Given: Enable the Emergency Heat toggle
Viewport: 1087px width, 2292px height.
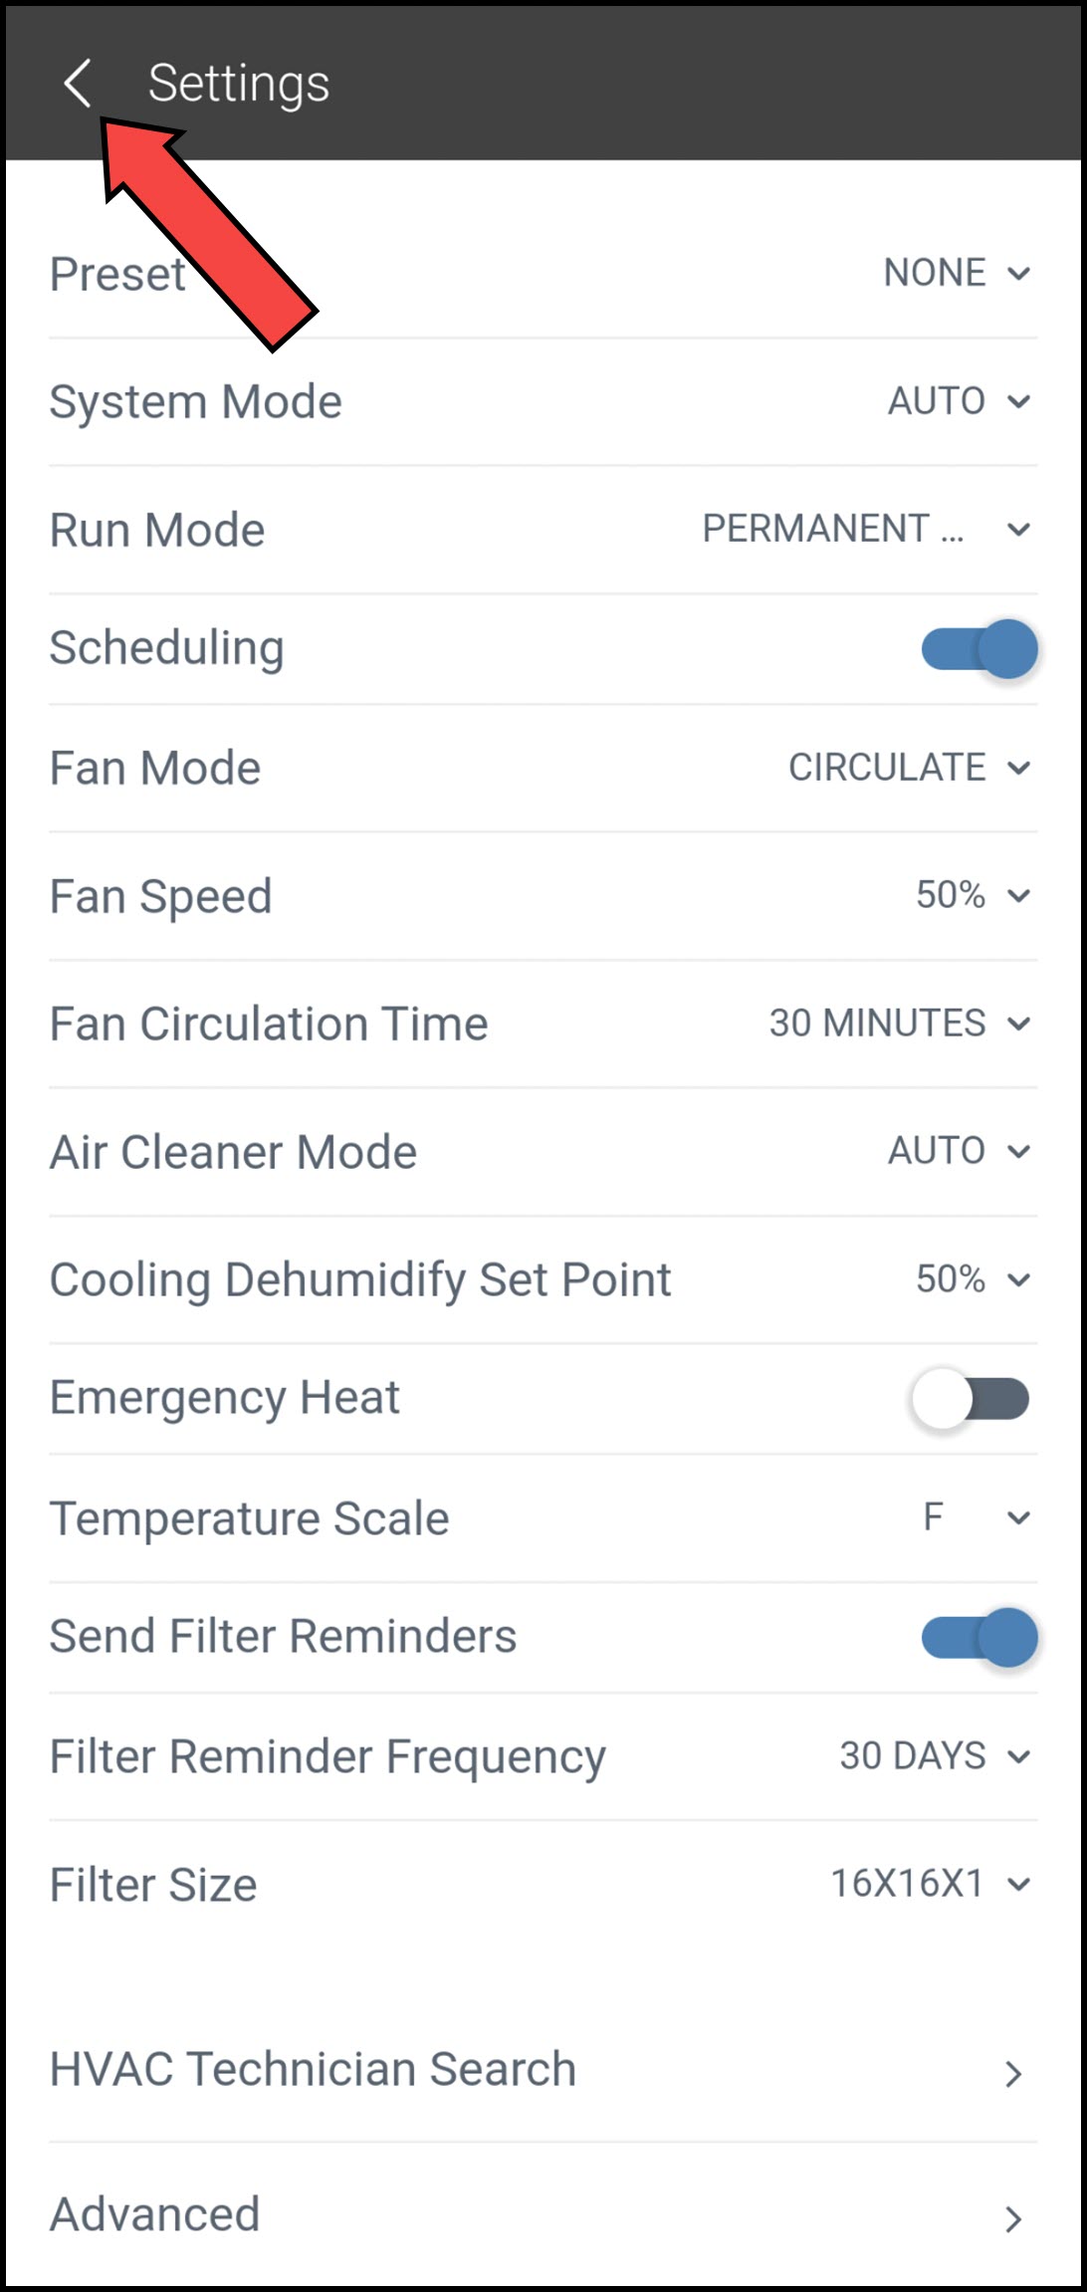Looking at the screenshot, I should click(971, 1399).
